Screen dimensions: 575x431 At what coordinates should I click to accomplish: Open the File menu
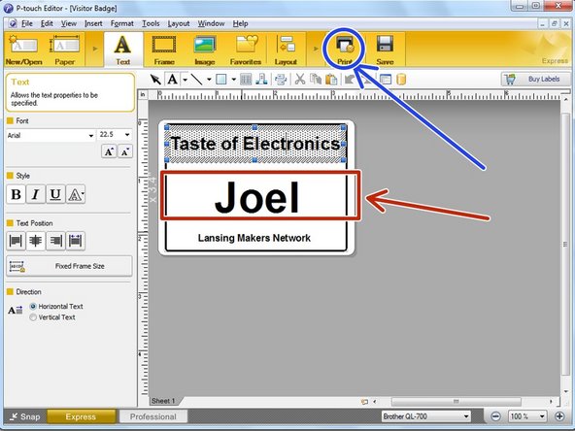tap(27, 23)
